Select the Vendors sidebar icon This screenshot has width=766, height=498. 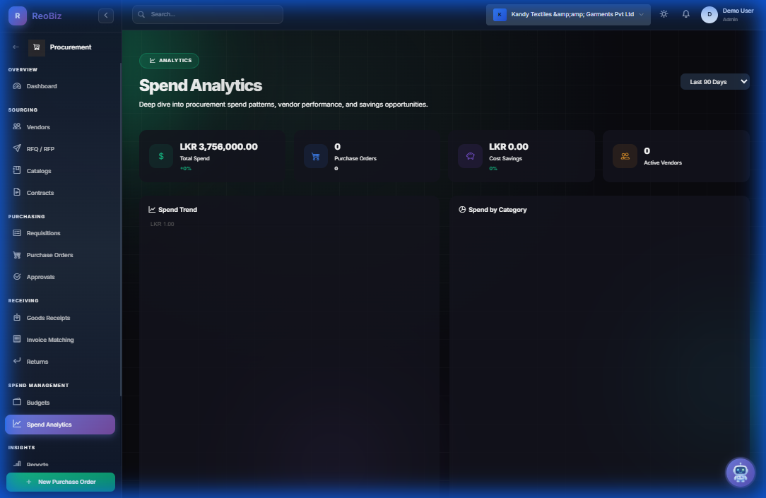(x=17, y=126)
